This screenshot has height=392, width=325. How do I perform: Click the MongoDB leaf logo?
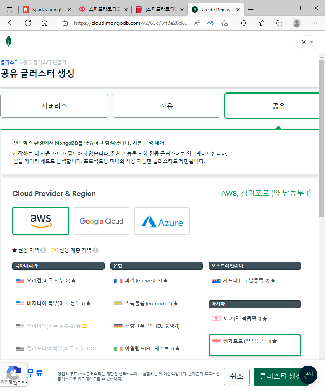coord(9,41)
